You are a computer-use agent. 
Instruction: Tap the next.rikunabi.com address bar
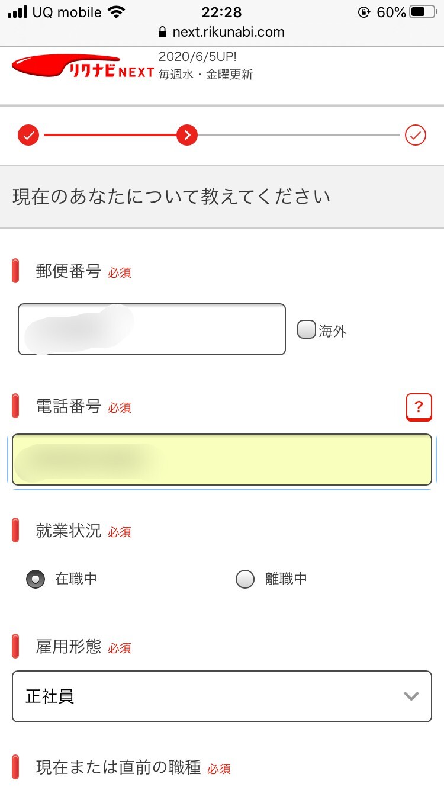pos(228,32)
